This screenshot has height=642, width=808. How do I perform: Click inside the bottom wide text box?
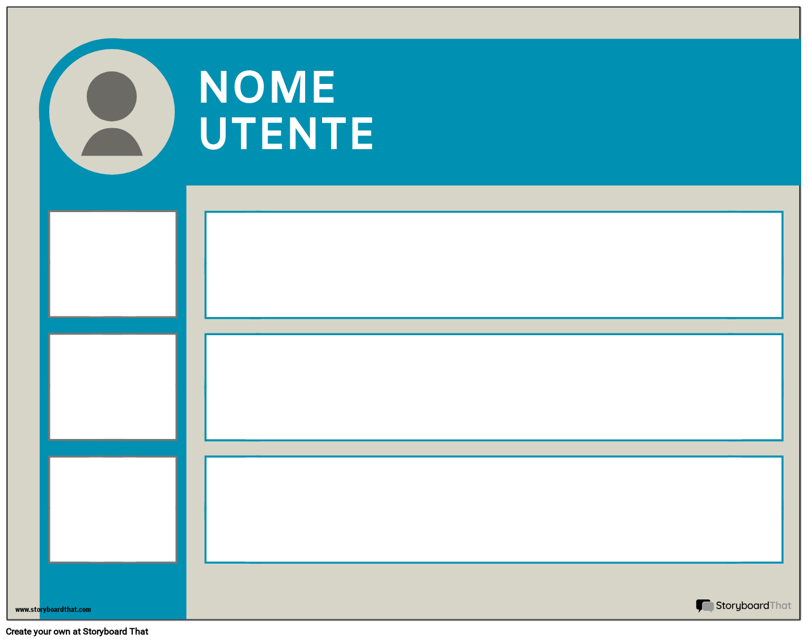[x=493, y=509]
